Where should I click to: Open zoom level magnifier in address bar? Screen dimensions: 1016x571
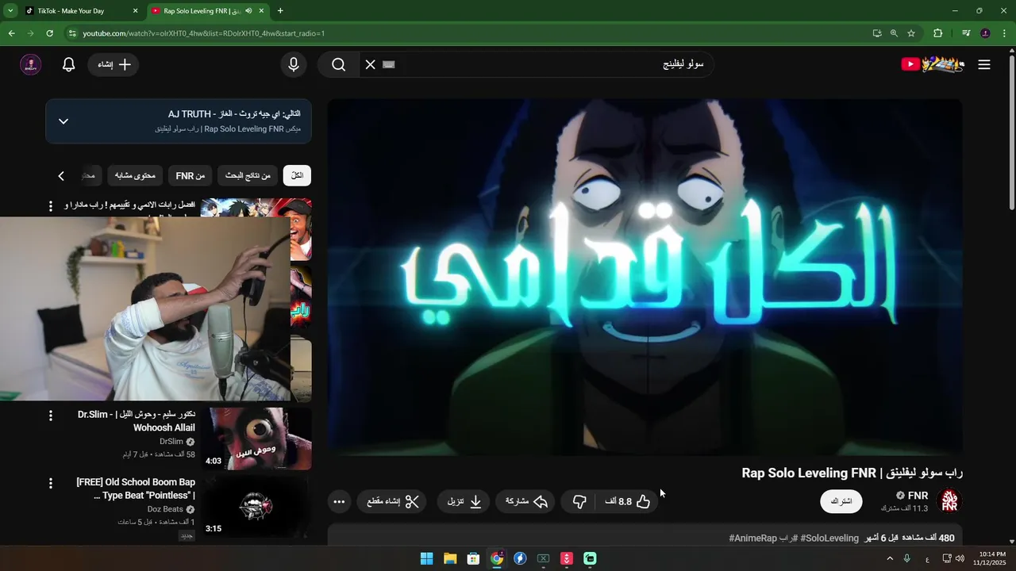click(x=894, y=33)
